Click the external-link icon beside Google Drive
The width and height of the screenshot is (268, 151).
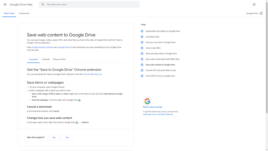tap(262, 13)
